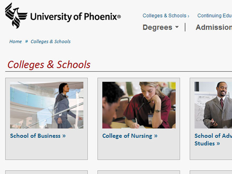Click the phoenix bird logo icon
This screenshot has width=232, height=174.
(x=16, y=16)
